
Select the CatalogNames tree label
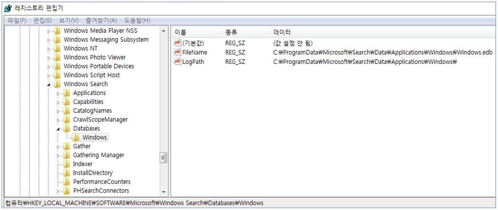tap(92, 111)
